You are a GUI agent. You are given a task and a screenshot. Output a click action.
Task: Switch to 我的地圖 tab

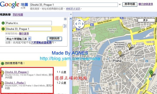click(18, 15)
